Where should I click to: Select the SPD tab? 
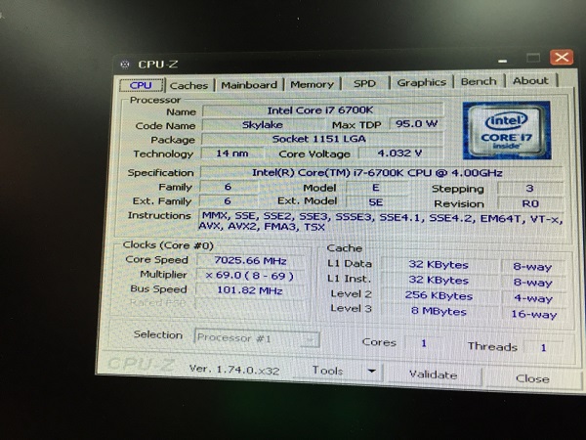tap(364, 84)
